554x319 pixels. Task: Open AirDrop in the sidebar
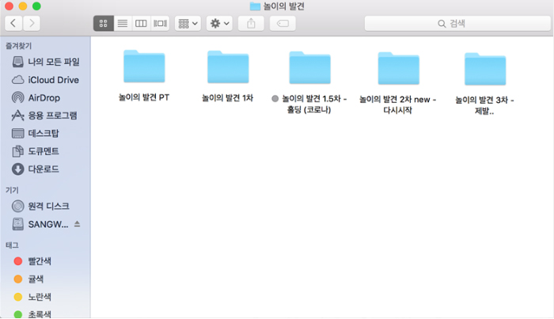click(x=44, y=97)
